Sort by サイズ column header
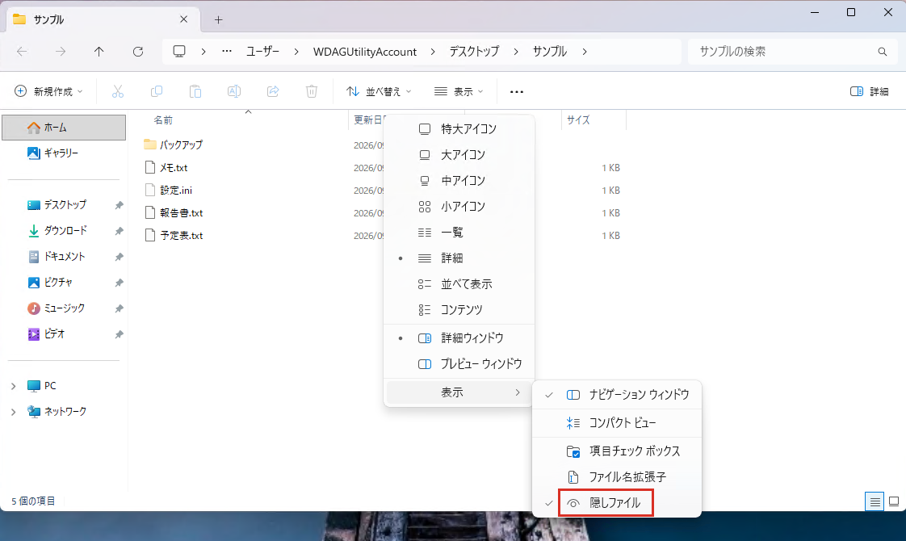906x541 pixels. click(578, 120)
